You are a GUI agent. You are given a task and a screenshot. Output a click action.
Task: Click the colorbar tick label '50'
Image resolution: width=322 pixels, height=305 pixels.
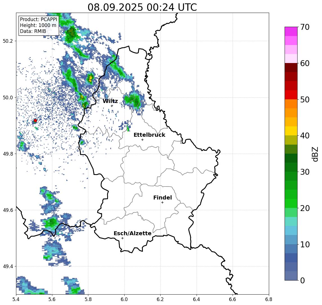[x=305, y=100]
